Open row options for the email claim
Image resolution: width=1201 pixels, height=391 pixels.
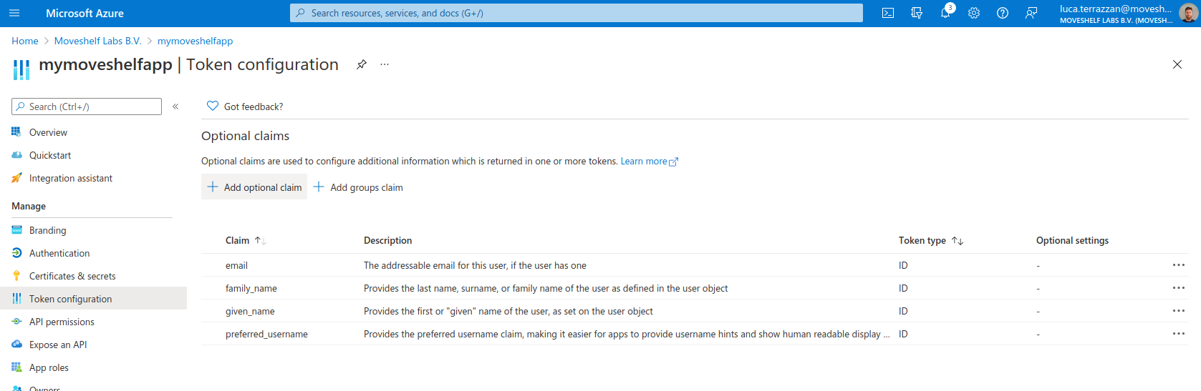pyautogui.click(x=1179, y=265)
